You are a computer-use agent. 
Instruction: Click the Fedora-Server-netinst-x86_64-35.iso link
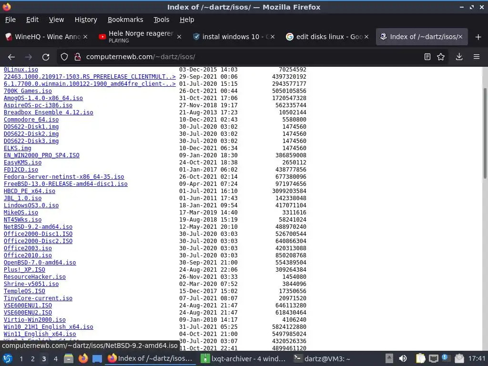[x=64, y=177]
